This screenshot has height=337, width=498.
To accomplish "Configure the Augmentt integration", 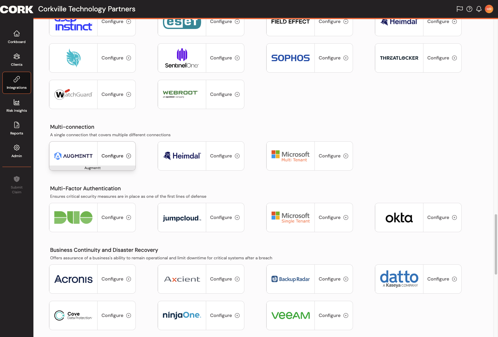I will click(x=116, y=156).
